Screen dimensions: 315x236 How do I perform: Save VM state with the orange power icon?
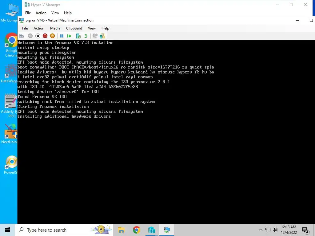click(x=52, y=36)
